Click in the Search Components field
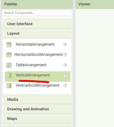Image resolution: width=114 pixels, height=127 pixels. pos(37,13)
